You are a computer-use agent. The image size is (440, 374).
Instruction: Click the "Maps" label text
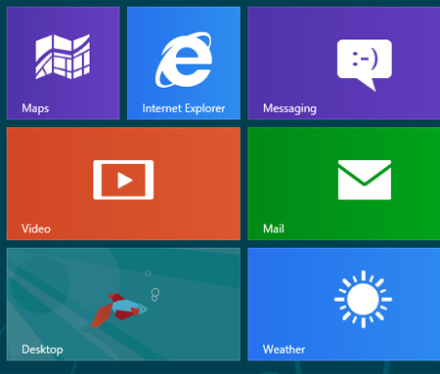point(35,108)
